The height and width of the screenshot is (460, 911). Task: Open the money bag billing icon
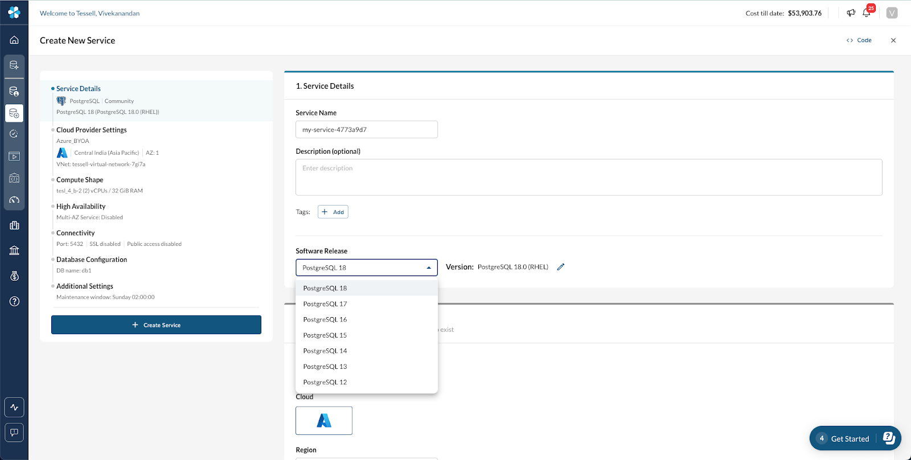pos(14,276)
